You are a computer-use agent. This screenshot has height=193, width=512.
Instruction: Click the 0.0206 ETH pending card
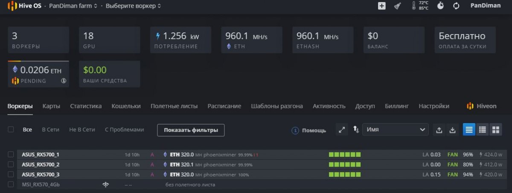click(x=38, y=74)
